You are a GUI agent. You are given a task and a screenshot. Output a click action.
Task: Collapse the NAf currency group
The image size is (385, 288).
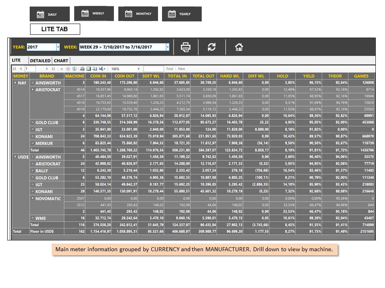point(15,83)
